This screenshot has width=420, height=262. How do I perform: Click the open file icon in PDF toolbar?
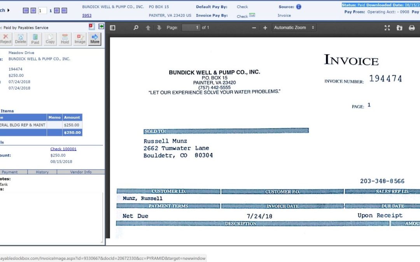tap(399, 28)
